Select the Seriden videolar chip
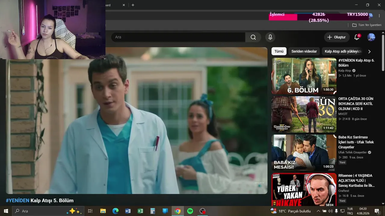Viewport: 385px width, 216px height. (x=304, y=51)
